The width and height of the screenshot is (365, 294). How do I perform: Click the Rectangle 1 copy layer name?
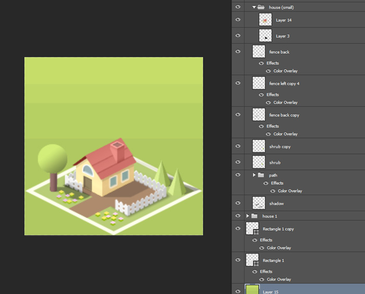tap(278, 229)
